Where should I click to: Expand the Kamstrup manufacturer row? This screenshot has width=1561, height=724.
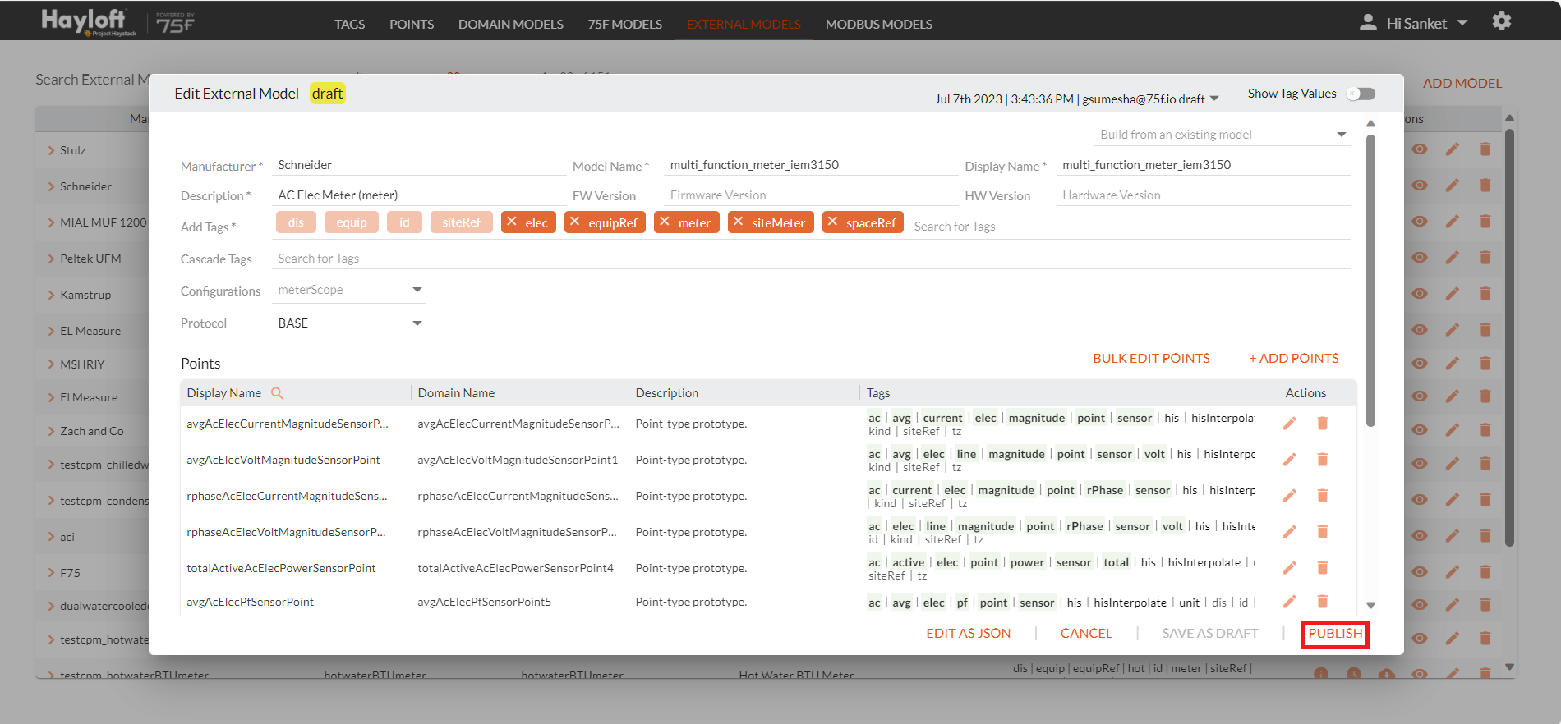point(51,295)
